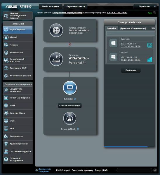
Task: Open the Локальна мережа icon
Action: (6, 98)
